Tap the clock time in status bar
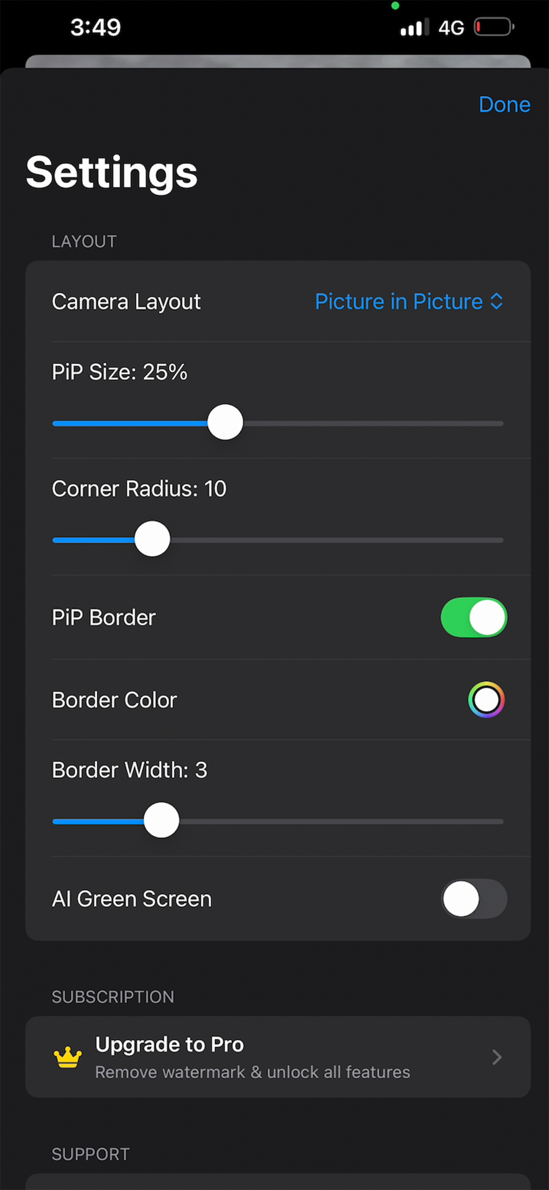The height and width of the screenshot is (1190, 549). click(95, 27)
